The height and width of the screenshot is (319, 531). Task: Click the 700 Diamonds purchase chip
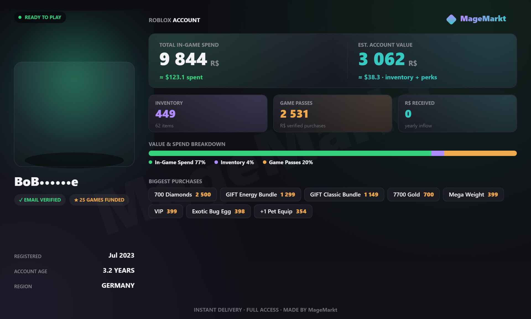click(183, 195)
